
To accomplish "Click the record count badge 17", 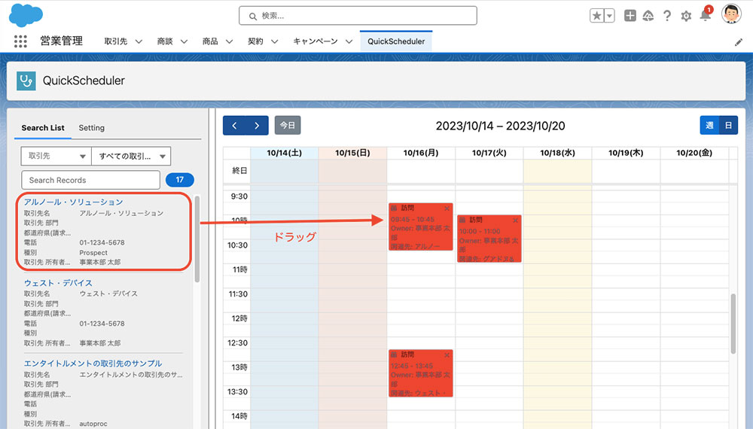I will tap(180, 180).
